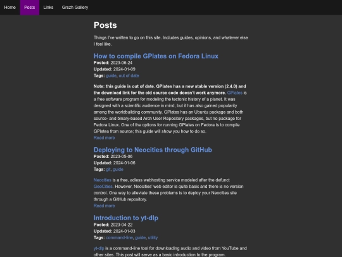The height and width of the screenshot is (257, 342).
Task: Open 'How to compile GPlates on Fedora Linux' post
Action: (156, 56)
